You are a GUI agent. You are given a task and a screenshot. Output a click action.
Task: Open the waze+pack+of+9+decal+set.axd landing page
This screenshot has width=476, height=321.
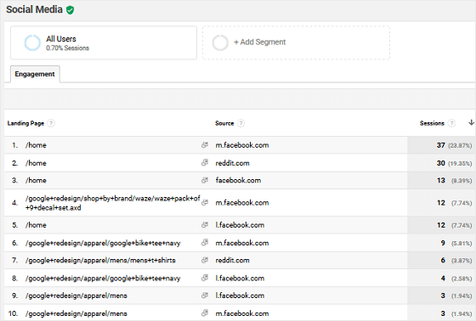[x=112, y=203]
